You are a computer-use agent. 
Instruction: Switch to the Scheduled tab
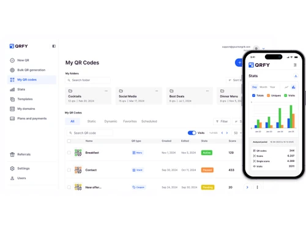(x=149, y=121)
